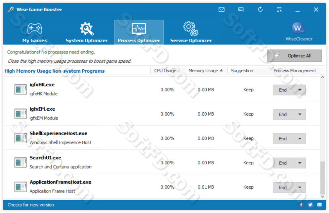Click the scrollbar down arrow
Viewport: 329px width, 213px height.
[322, 196]
